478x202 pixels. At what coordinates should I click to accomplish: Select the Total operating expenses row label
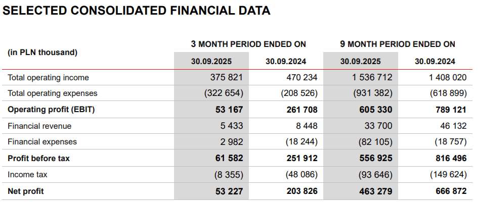(x=53, y=93)
